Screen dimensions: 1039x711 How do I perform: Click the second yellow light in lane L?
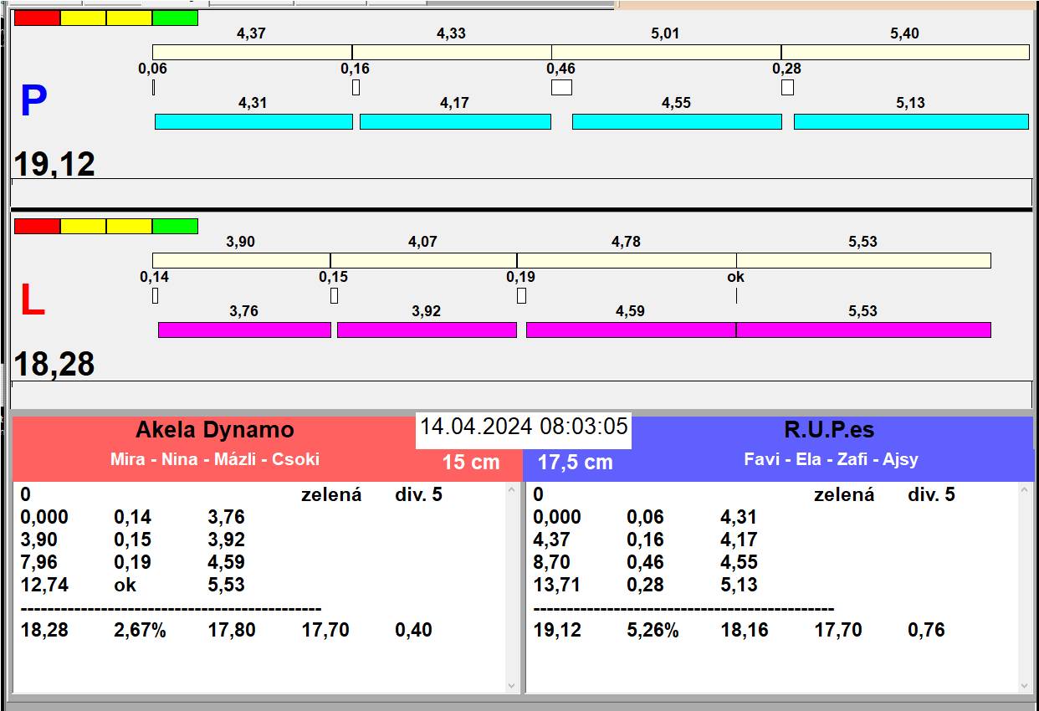coord(130,226)
